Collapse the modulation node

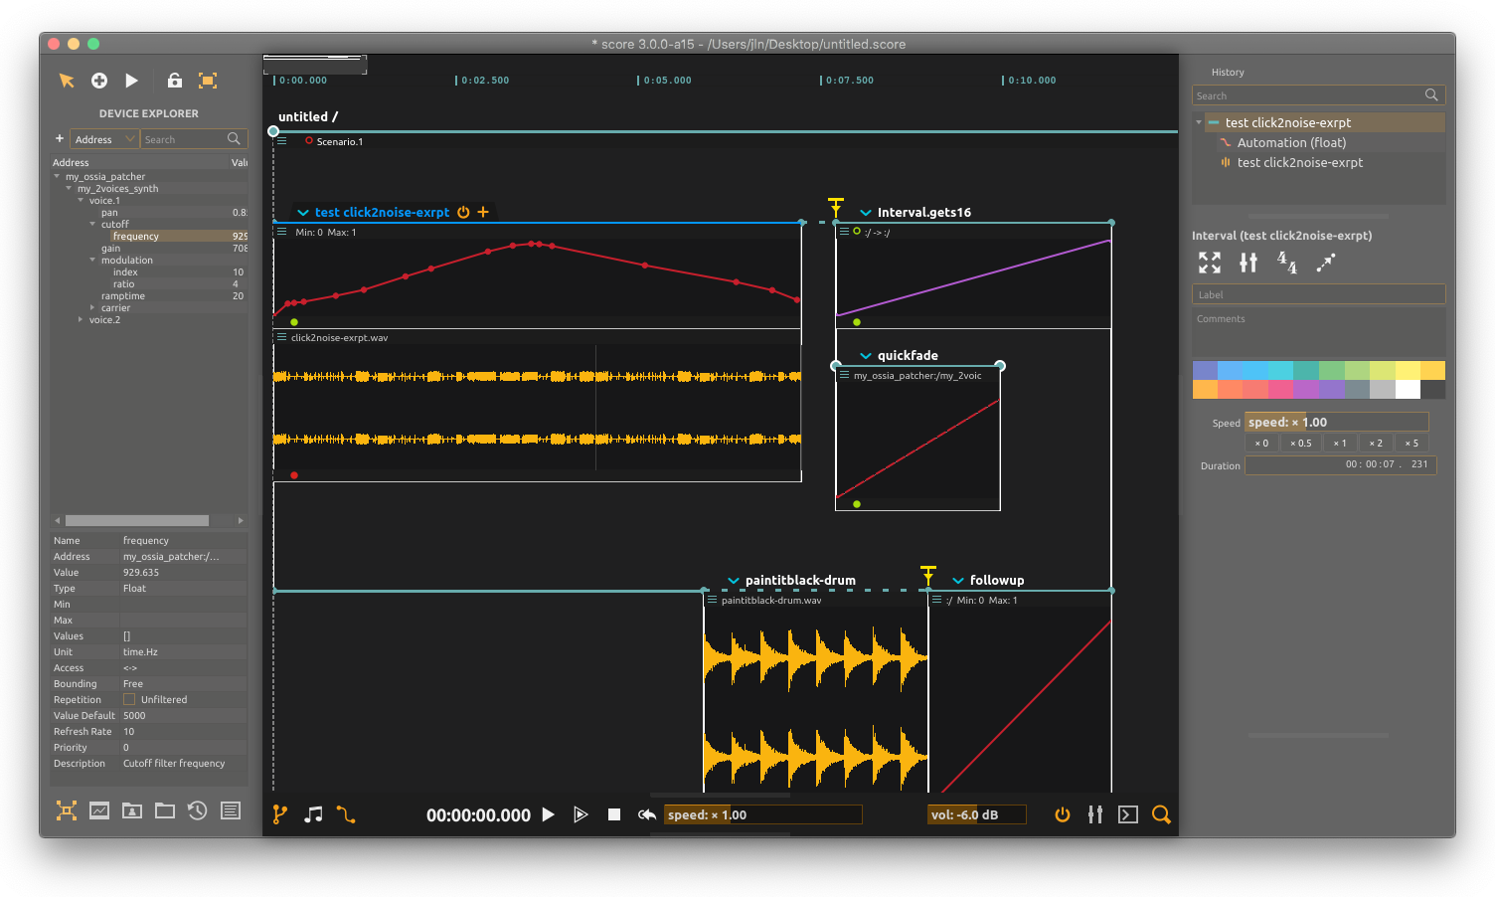click(x=92, y=260)
